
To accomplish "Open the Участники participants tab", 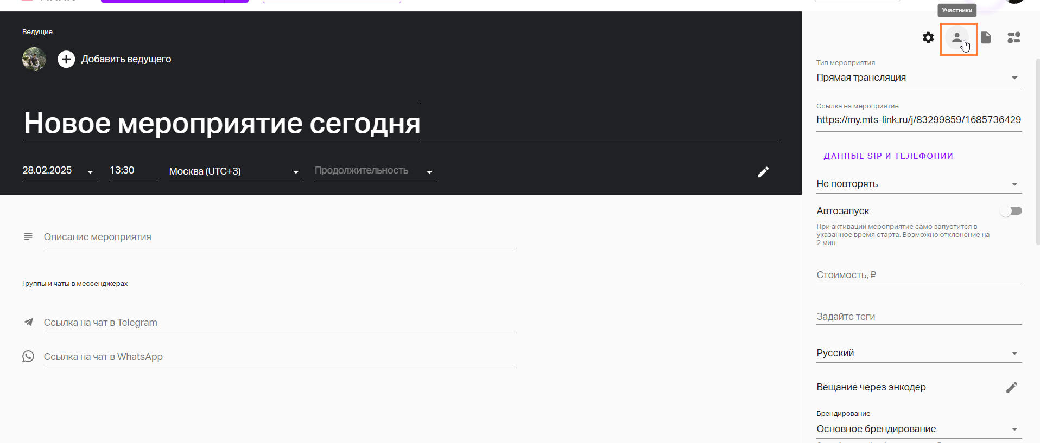I will (x=957, y=38).
